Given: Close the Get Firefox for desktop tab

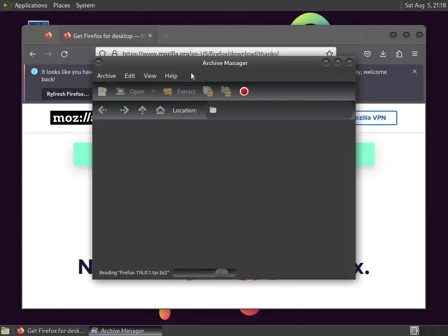Looking at the screenshot, I should (150, 36).
